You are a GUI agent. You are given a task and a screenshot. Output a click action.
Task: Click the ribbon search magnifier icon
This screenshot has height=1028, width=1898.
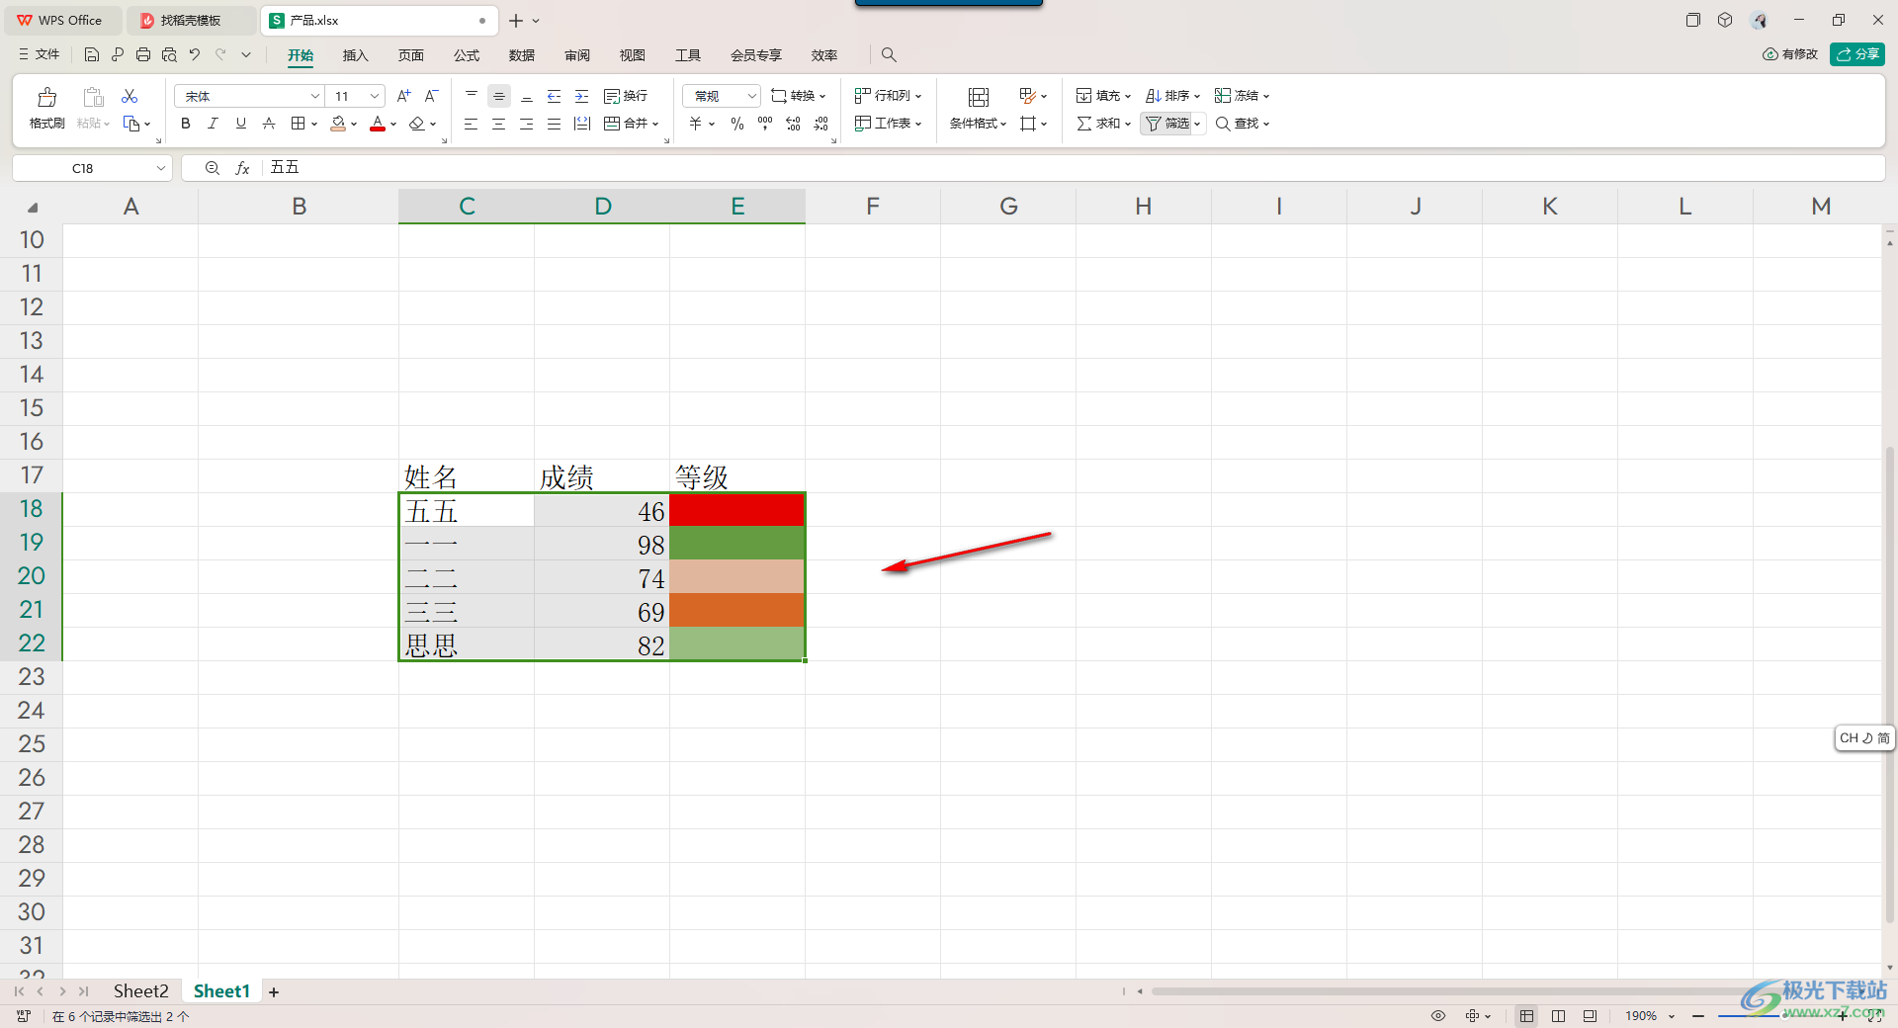(x=889, y=55)
